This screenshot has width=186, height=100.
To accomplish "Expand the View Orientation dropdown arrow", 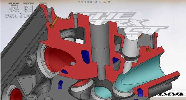I will tap(93, 2).
